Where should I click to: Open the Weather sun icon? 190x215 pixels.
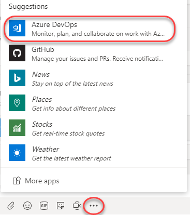(17, 153)
